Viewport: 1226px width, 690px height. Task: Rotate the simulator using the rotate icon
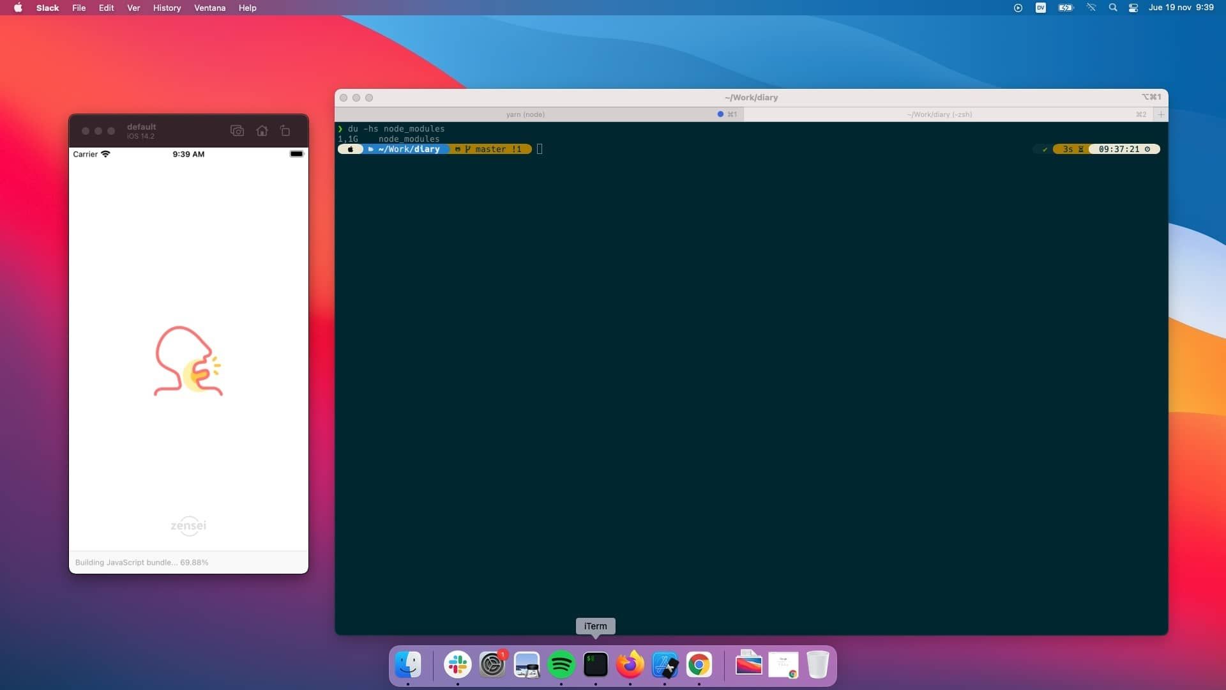[285, 130]
